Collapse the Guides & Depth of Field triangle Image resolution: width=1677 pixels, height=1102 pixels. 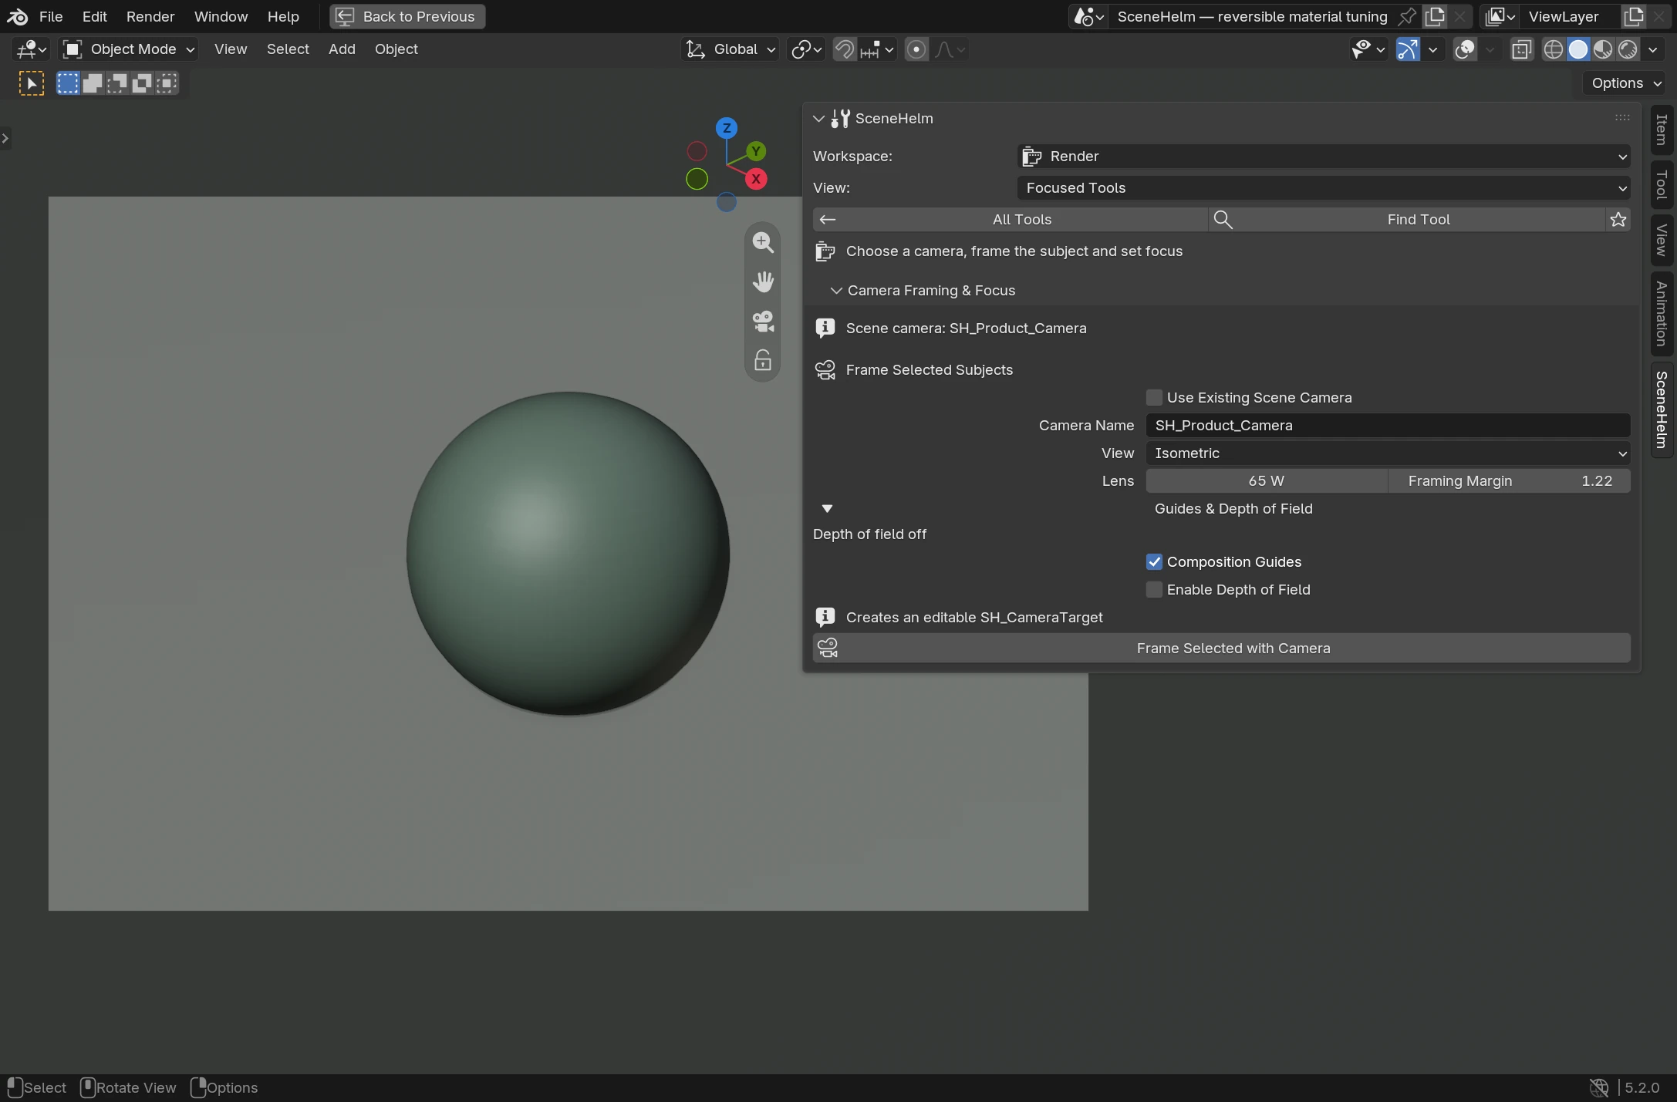[x=827, y=509]
